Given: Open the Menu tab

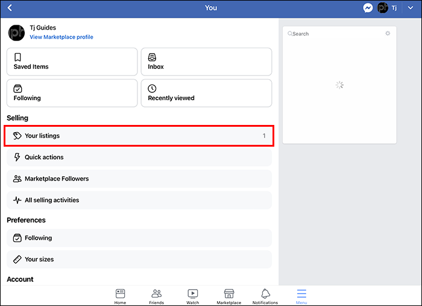Looking at the screenshot, I should pos(301,296).
